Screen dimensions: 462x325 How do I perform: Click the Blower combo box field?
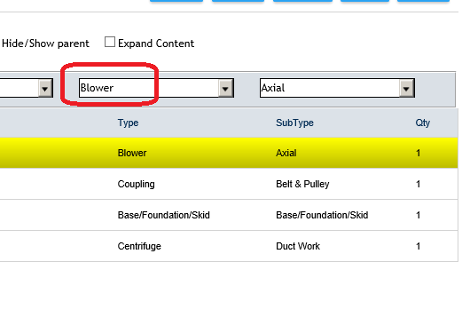[x=156, y=88]
